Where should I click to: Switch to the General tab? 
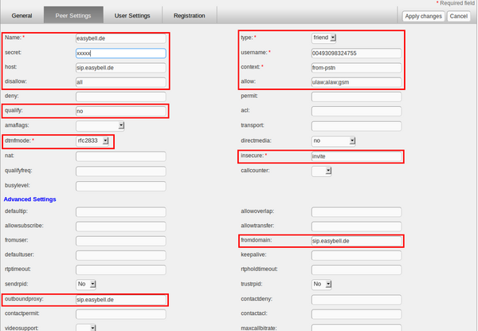22,16
